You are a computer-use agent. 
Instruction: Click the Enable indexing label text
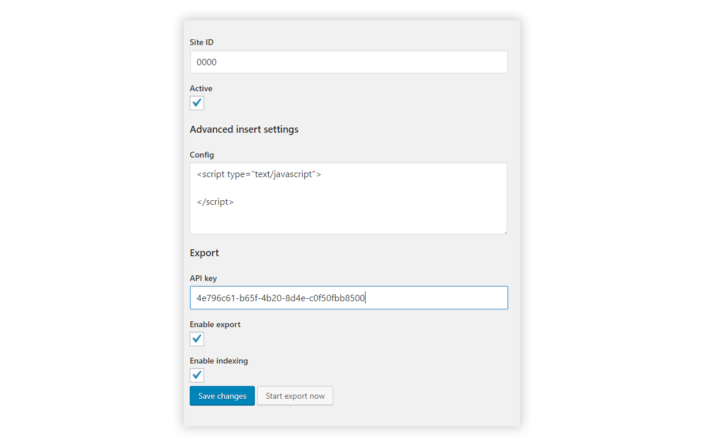point(219,361)
